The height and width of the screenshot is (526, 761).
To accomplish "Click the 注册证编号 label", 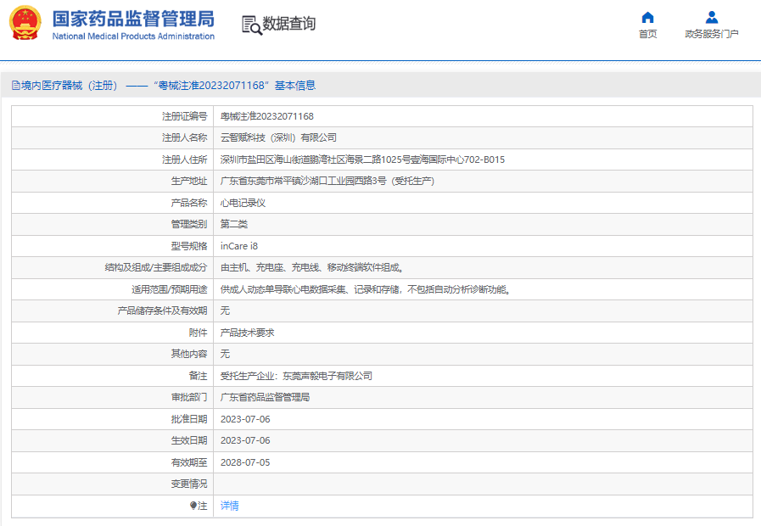I will coord(184,116).
